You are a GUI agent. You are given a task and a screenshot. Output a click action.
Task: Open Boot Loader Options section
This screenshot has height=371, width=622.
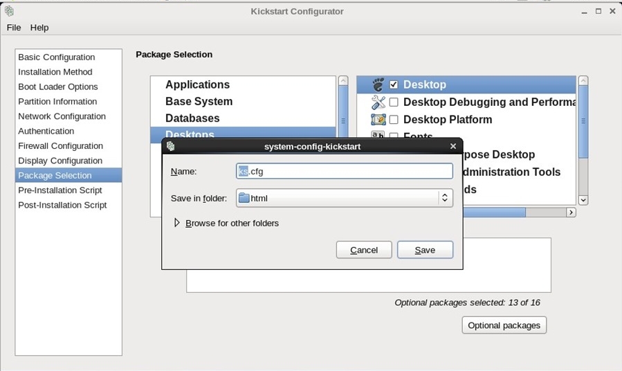pos(68,87)
